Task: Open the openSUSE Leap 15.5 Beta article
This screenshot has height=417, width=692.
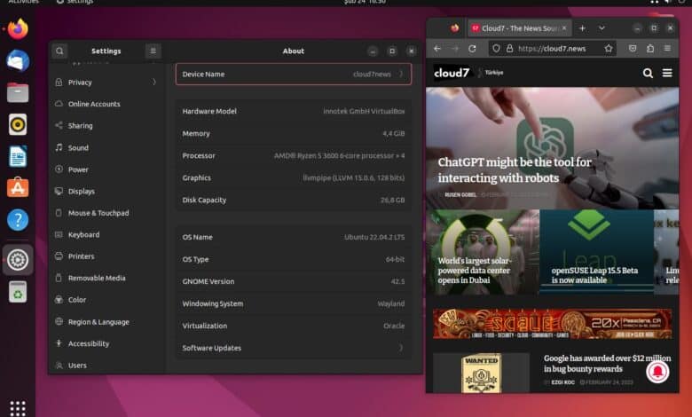Action: coord(594,275)
